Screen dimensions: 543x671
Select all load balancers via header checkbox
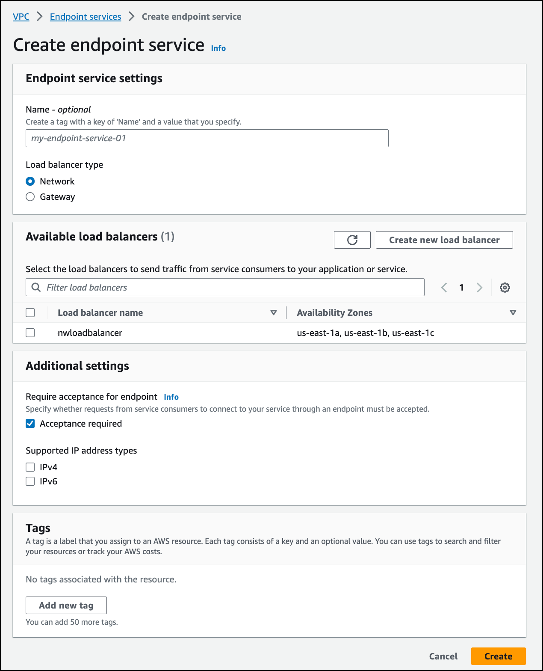tap(30, 312)
